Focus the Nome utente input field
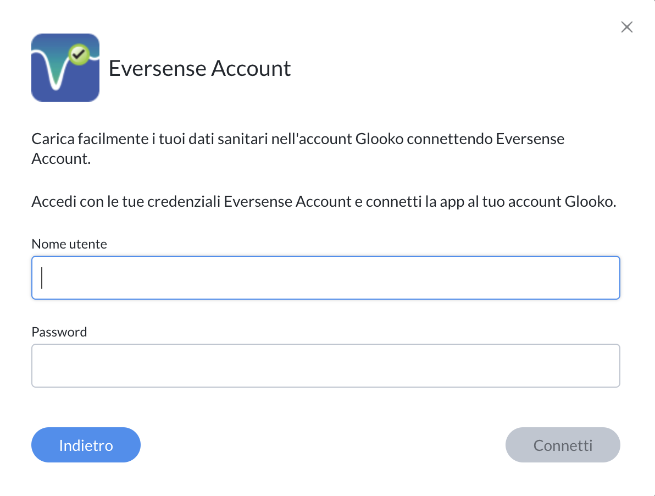 click(326, 278)
